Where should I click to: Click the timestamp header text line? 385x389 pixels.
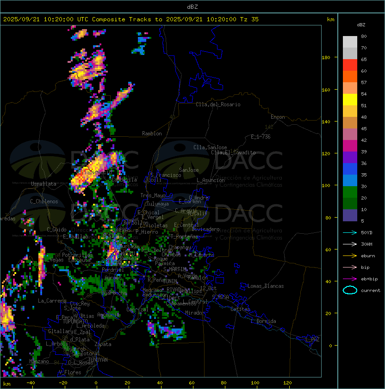click(x=131, y=19)
